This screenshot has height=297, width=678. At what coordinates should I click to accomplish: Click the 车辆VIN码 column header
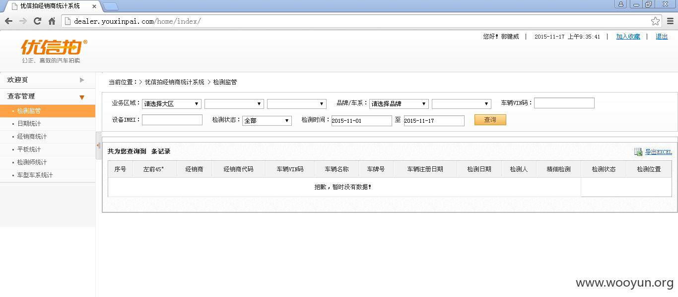pos(290,169)
